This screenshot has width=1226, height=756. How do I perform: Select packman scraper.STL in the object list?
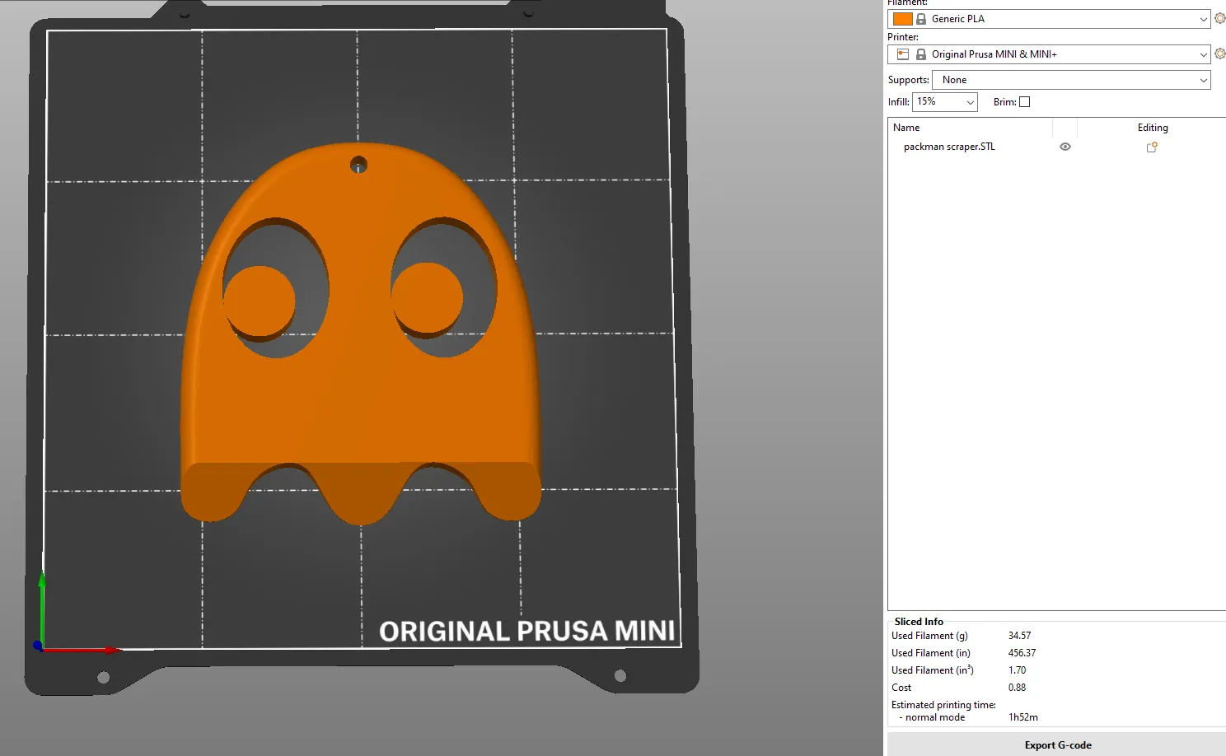[949, 147]
